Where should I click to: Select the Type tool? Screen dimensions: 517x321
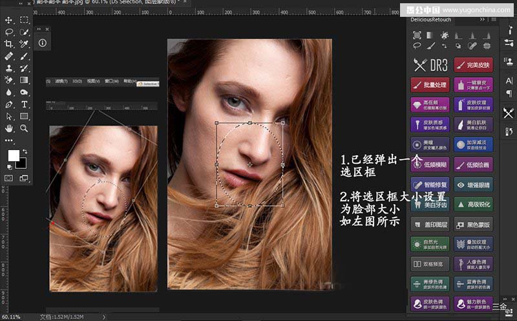(x=24, y=104)
